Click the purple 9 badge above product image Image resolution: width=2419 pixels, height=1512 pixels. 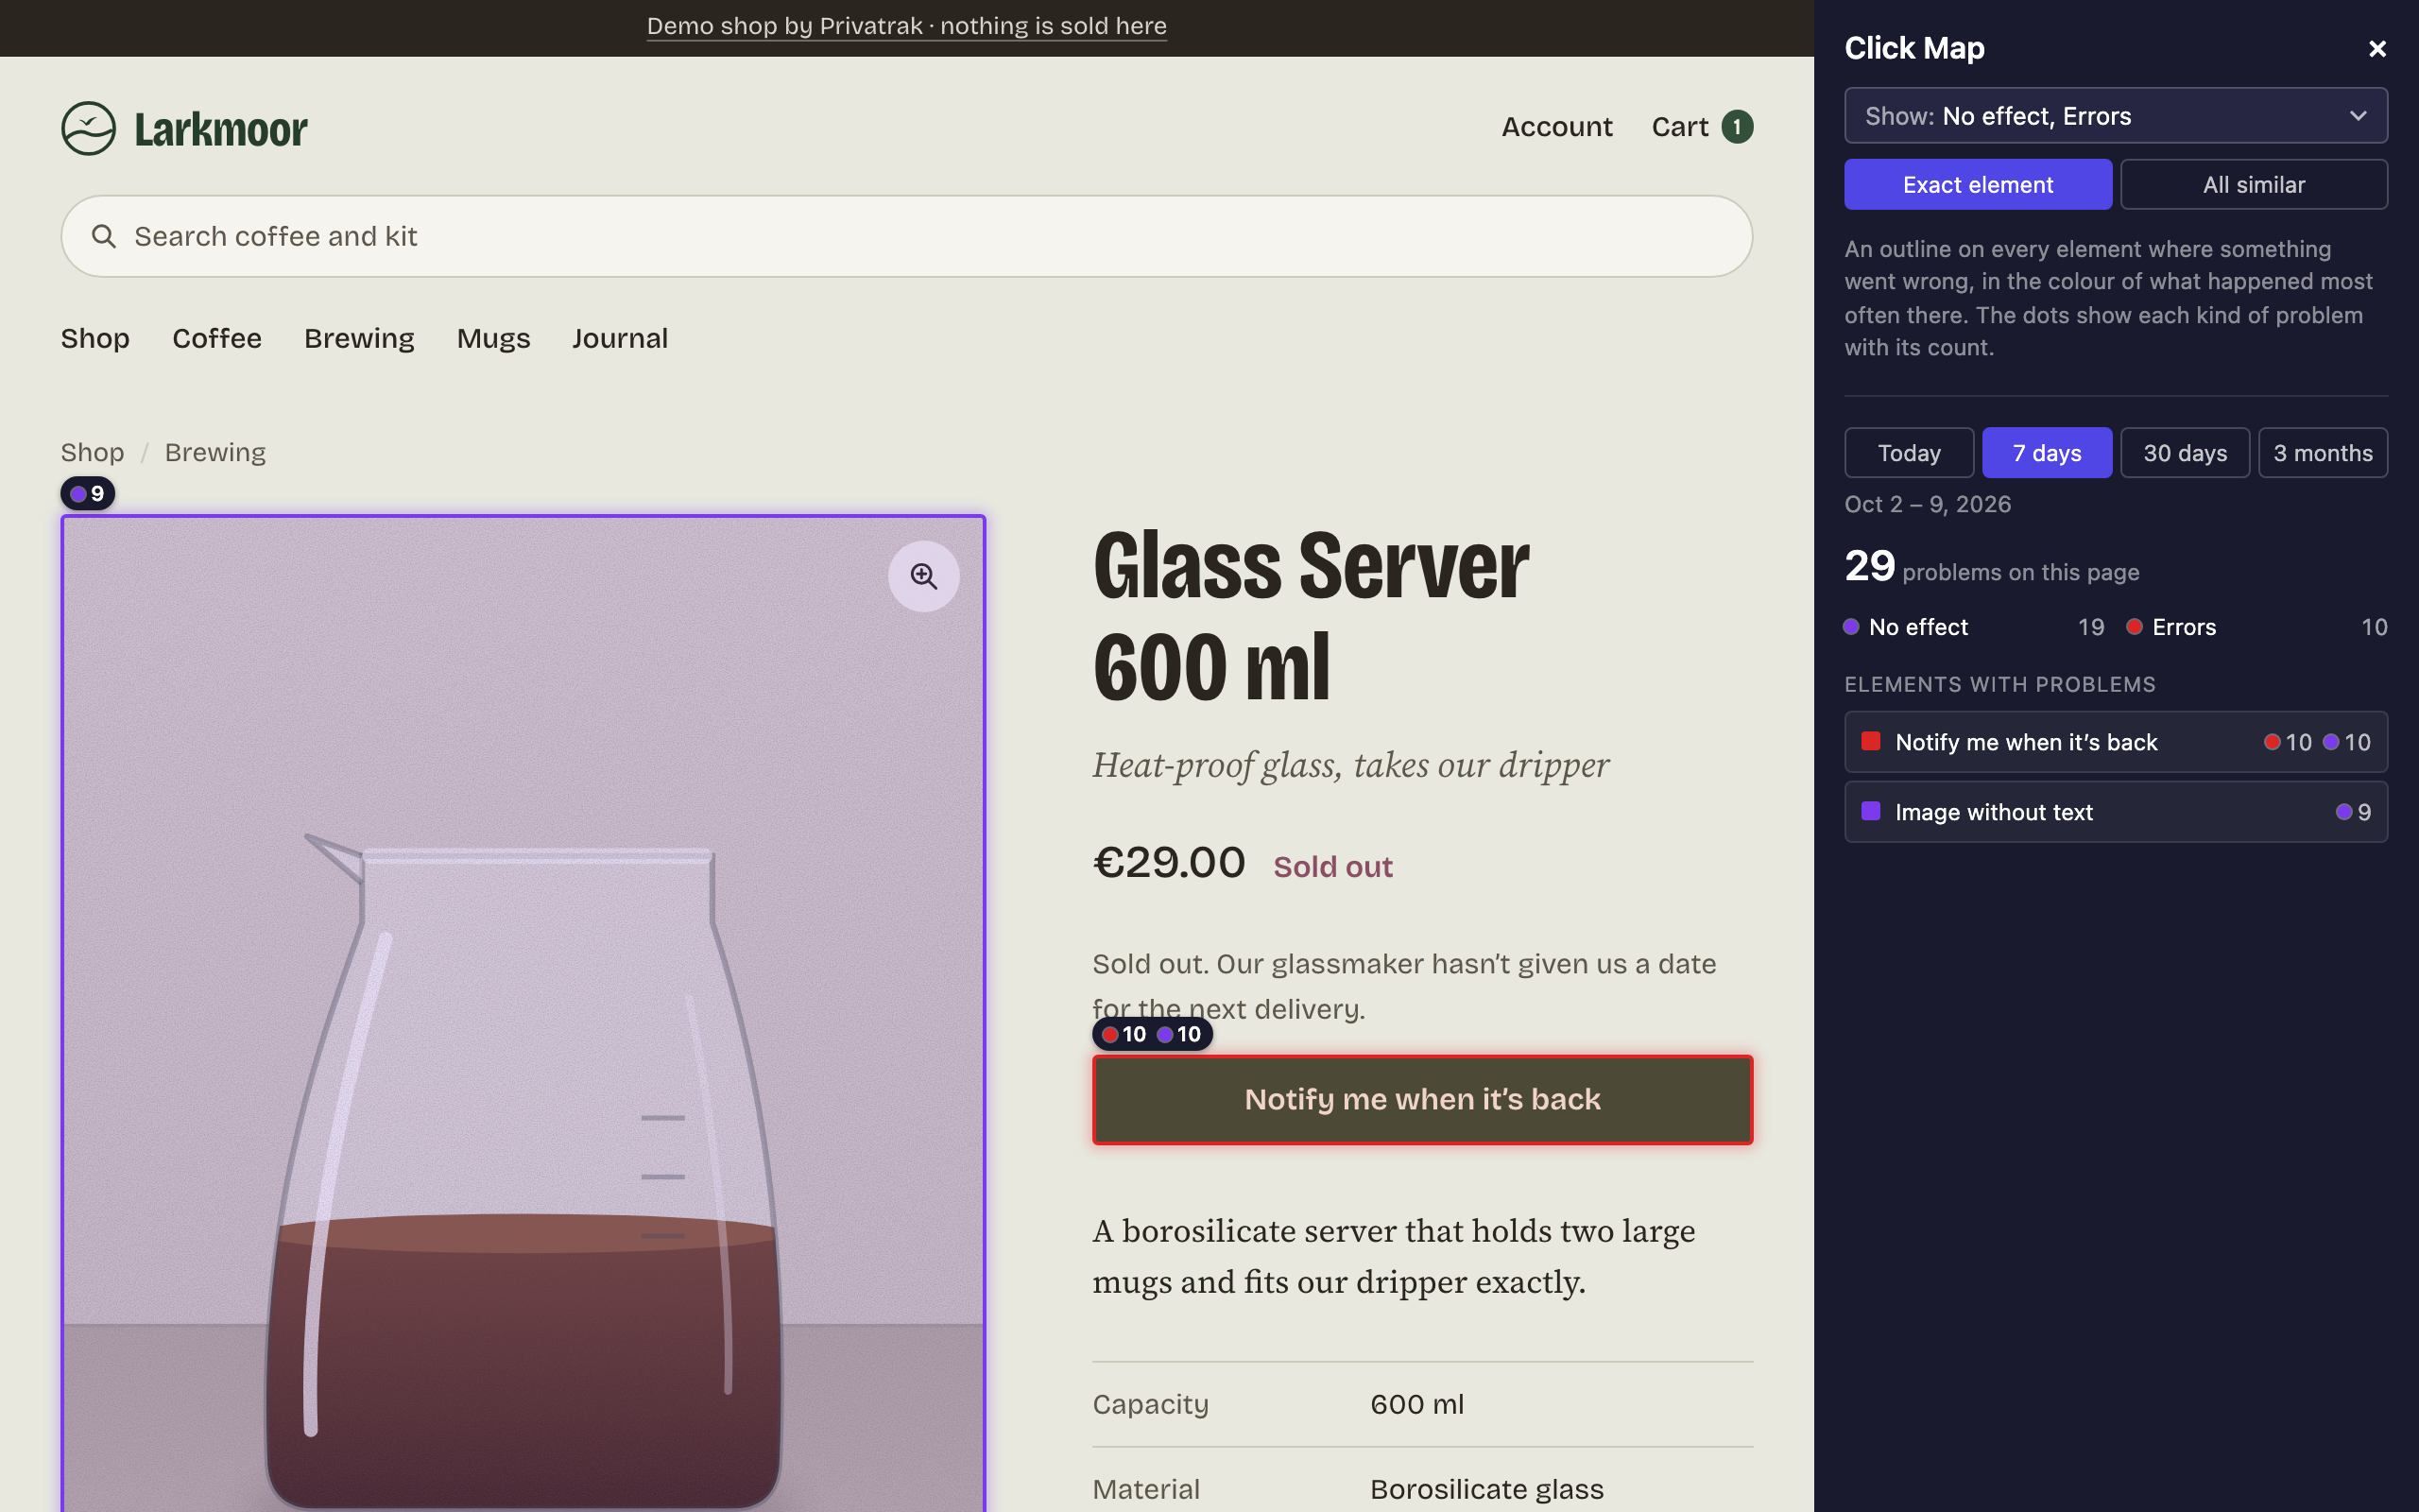pyautogui.click(x=88, y=494)
